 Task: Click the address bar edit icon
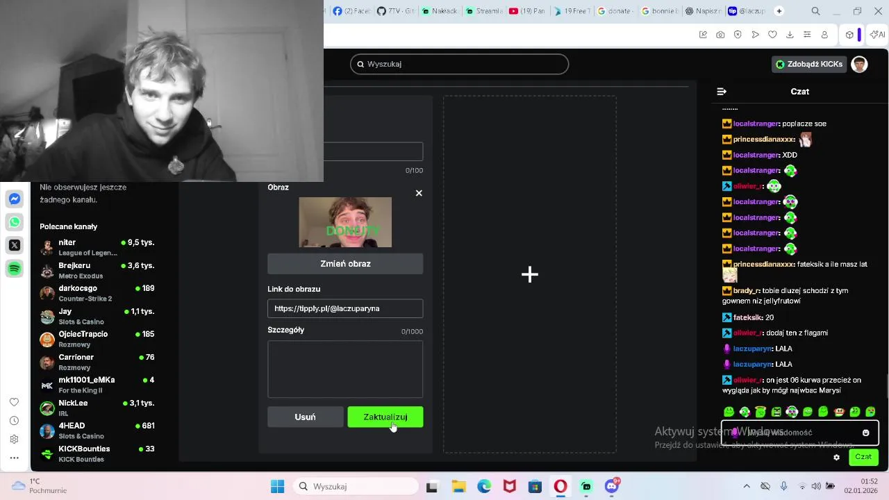703,35
